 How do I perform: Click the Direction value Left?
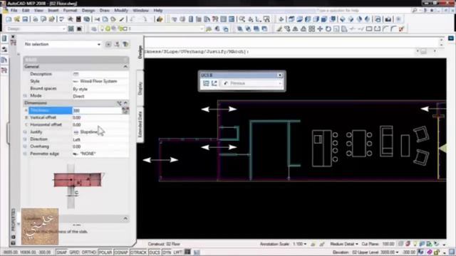point(76,139)
